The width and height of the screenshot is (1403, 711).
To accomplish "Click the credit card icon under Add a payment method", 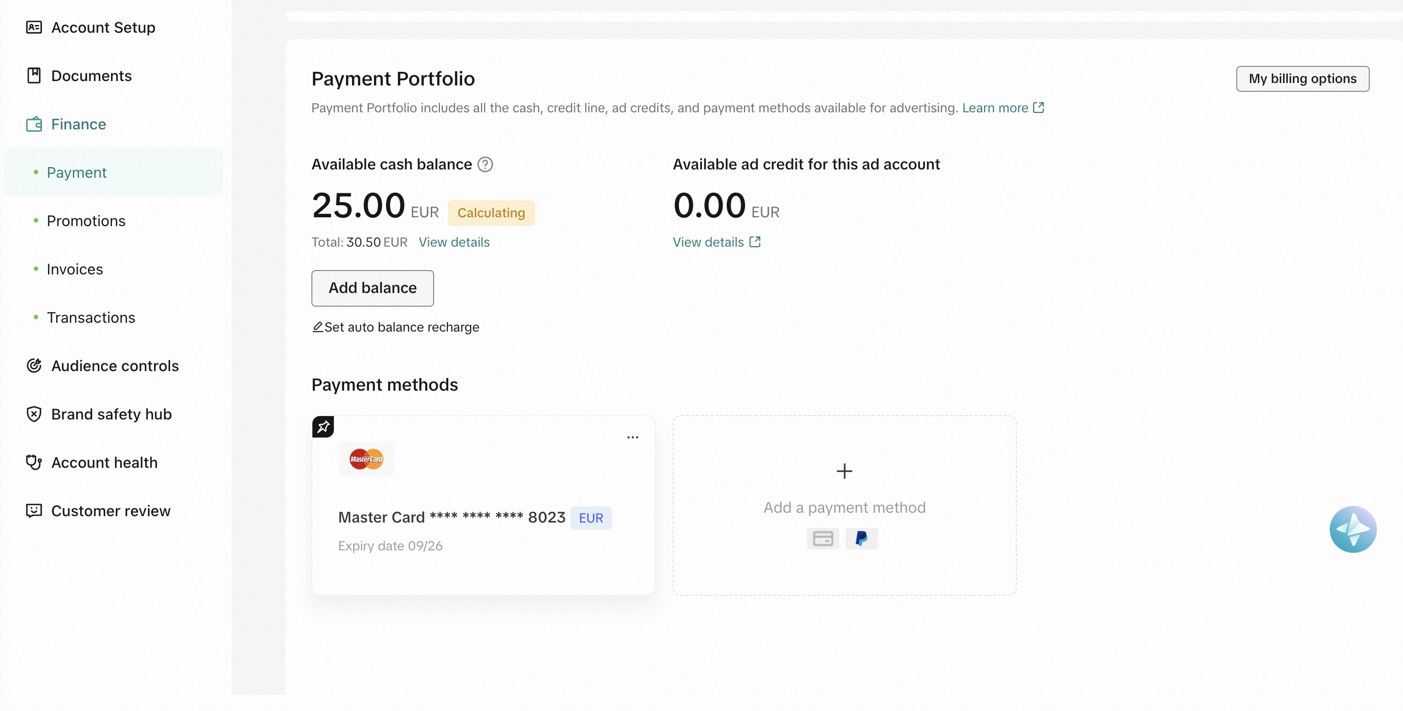I will click(x=822, y=539).
